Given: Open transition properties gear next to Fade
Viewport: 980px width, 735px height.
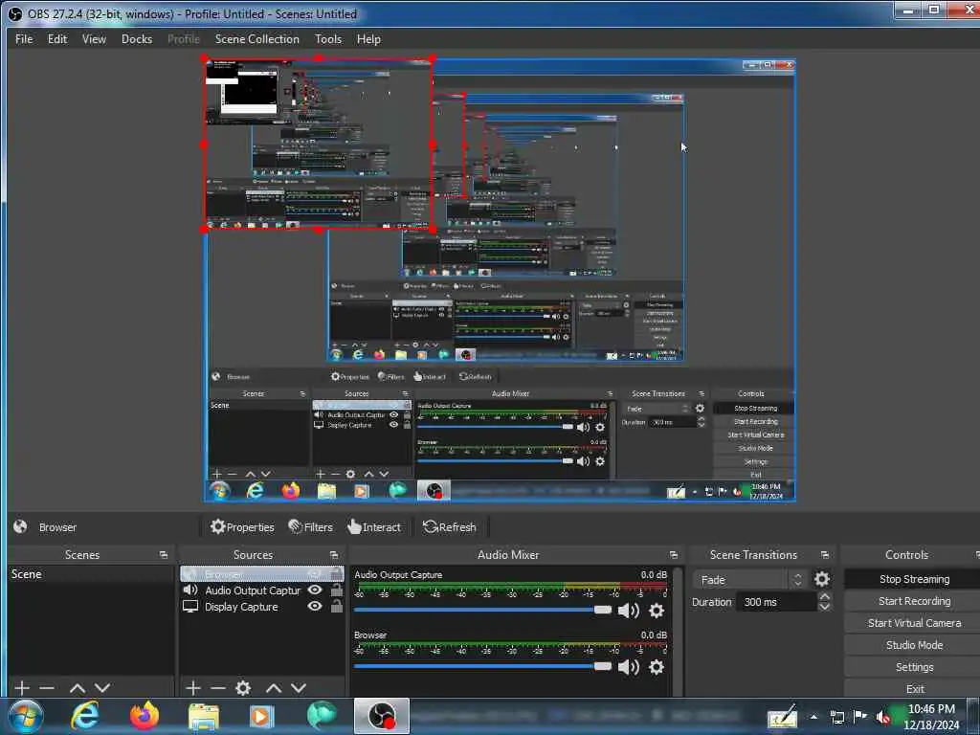Looking at the screenshot, I should click(x=822, y=579).
